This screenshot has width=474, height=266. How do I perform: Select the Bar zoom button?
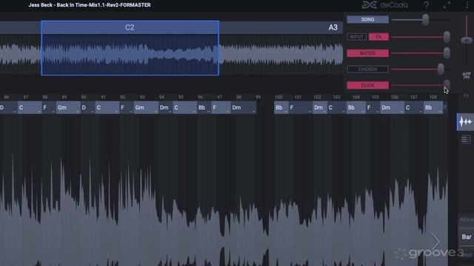466,237
